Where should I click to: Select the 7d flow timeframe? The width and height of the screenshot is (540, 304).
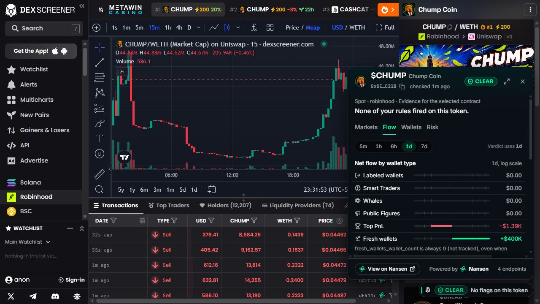coord(424,147)
